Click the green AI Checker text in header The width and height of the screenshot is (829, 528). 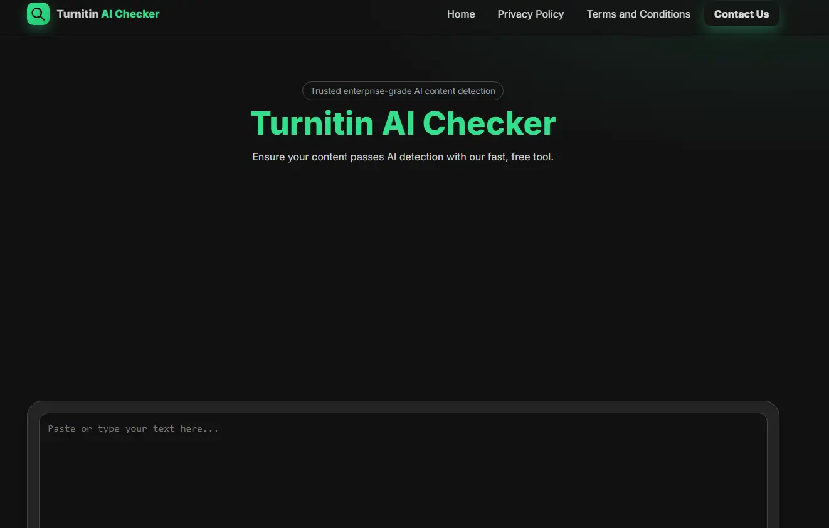(x=130, y=14)
